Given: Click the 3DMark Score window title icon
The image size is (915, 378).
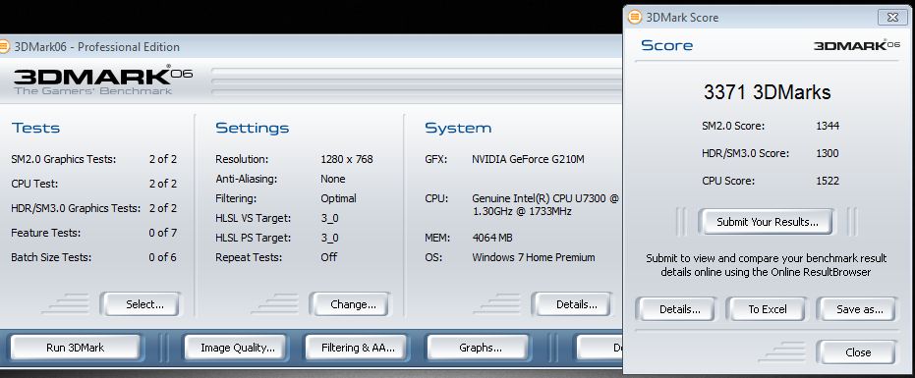Looking at the screenshot, I should coord(634,17).
